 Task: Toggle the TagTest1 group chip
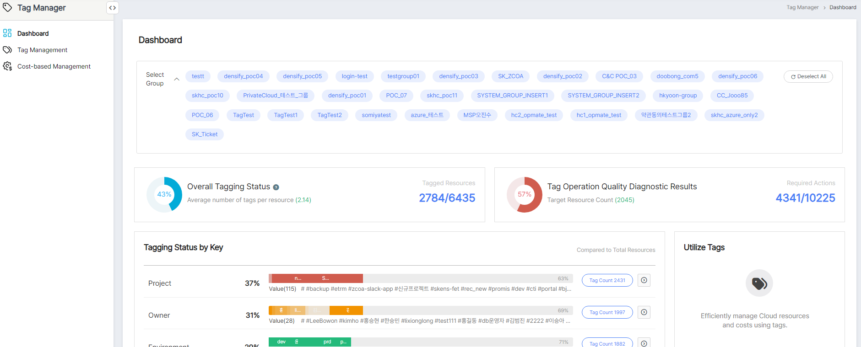[x=286, y=115]
